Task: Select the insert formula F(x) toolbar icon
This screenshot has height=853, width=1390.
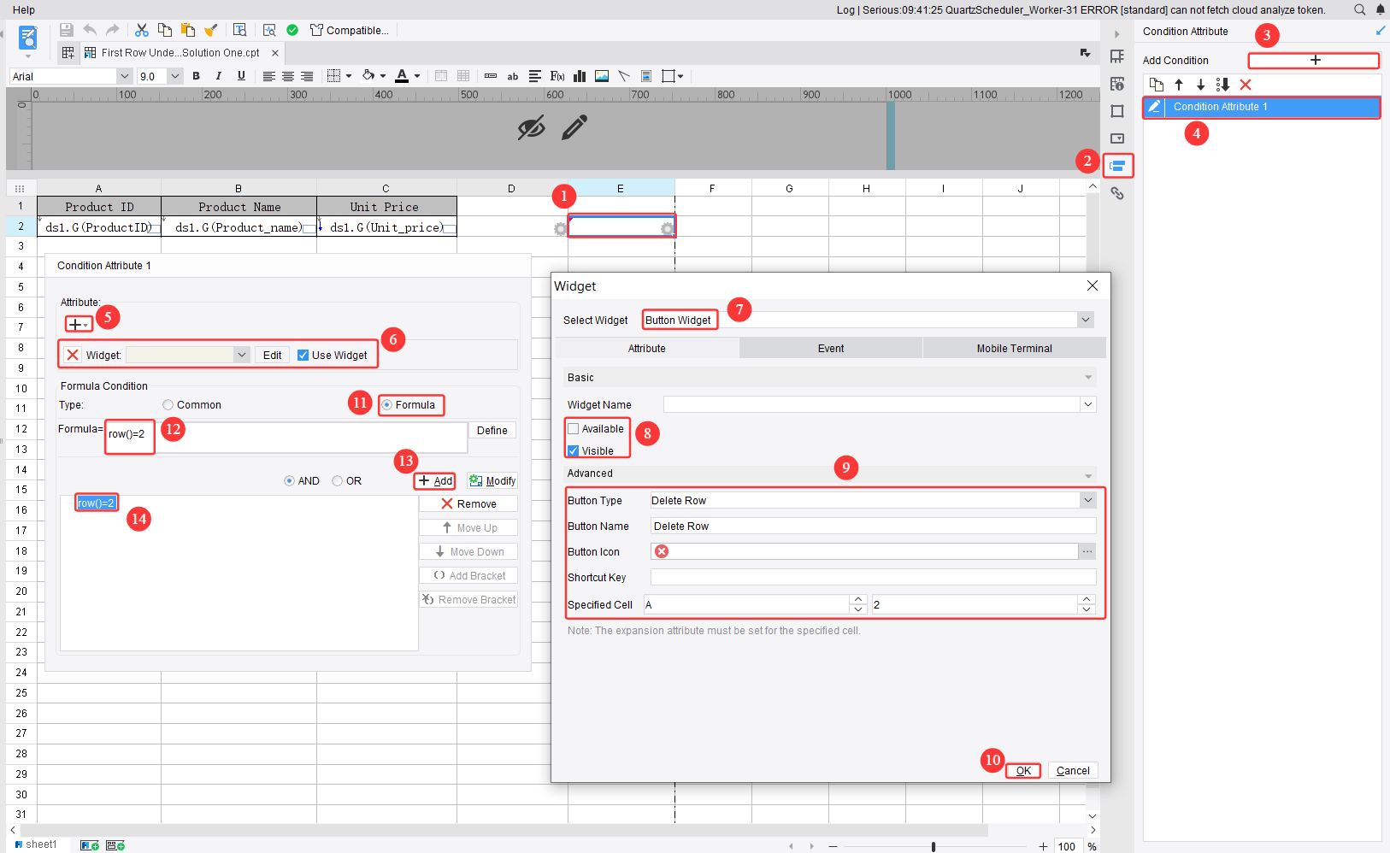Action: coord(557,76)
